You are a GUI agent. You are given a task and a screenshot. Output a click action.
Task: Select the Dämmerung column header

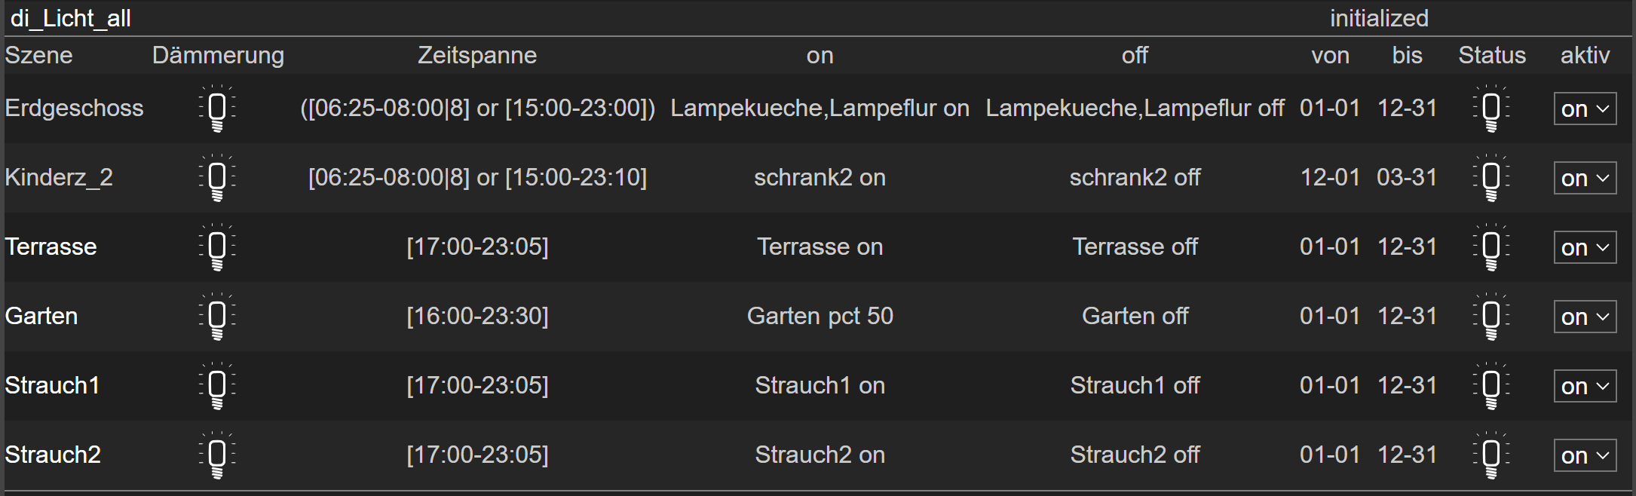(x=218, y=56)
